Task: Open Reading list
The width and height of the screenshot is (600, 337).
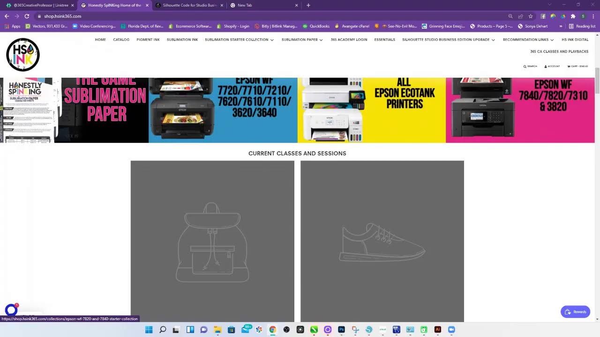Action: click(x=582, y=26)
